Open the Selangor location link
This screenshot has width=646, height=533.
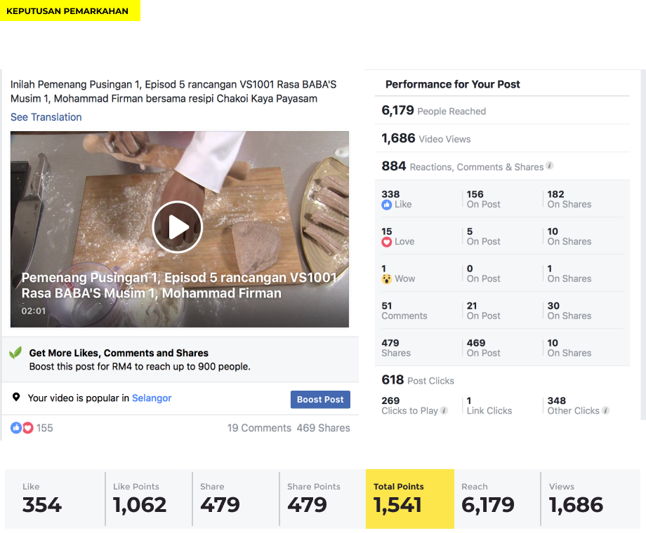tap(152, 398)
